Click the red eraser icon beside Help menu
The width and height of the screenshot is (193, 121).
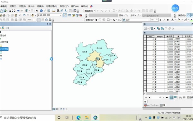click(x=91, y=6)
